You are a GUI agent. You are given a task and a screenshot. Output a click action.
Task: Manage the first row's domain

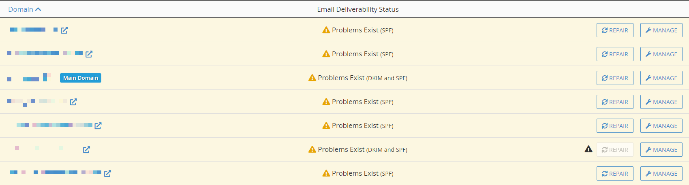tap(661, 30)
